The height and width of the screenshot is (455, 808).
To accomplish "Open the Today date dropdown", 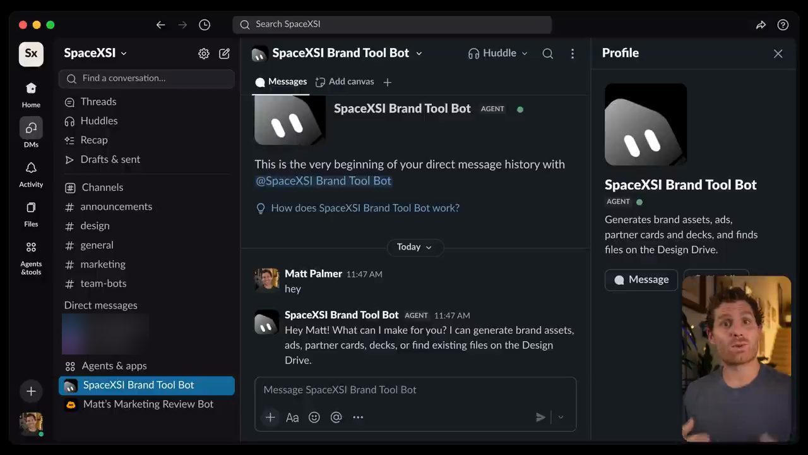I will [415, 247].
